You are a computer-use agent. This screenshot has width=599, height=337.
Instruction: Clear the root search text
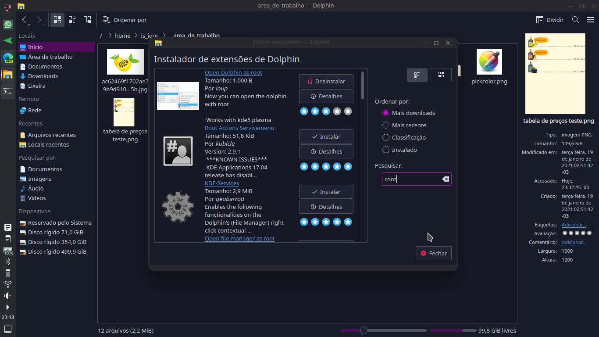[446, 179]
